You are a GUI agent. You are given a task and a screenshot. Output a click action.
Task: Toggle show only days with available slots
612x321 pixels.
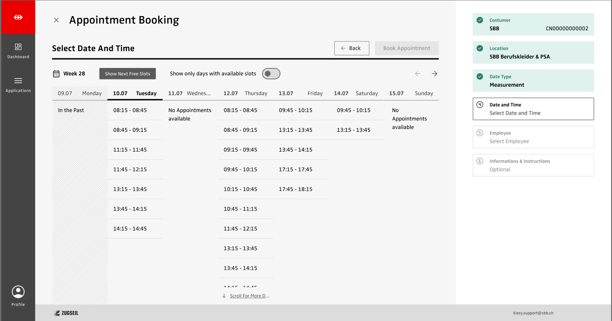[x=271, y=73]
